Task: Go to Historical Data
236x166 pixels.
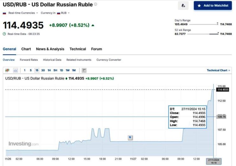Action: [x=52, y=60]
